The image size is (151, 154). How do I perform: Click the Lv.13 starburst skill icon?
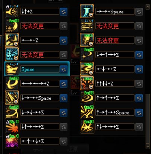tap(87, 127)
